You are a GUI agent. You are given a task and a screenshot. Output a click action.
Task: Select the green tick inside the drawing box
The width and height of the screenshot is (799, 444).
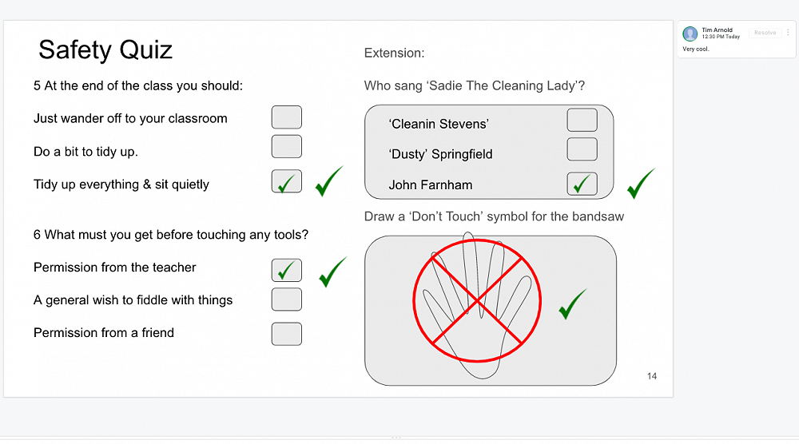(573, 304)
